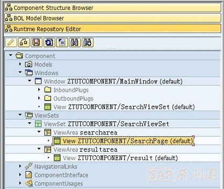Expand the NavigationalLinks node
Image resolution: width=224 pixels, height=189 pixels.
(20, 166)
